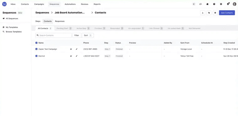
Task: Select the Not Delivered filter tab
Action: (x=194, y=28)
